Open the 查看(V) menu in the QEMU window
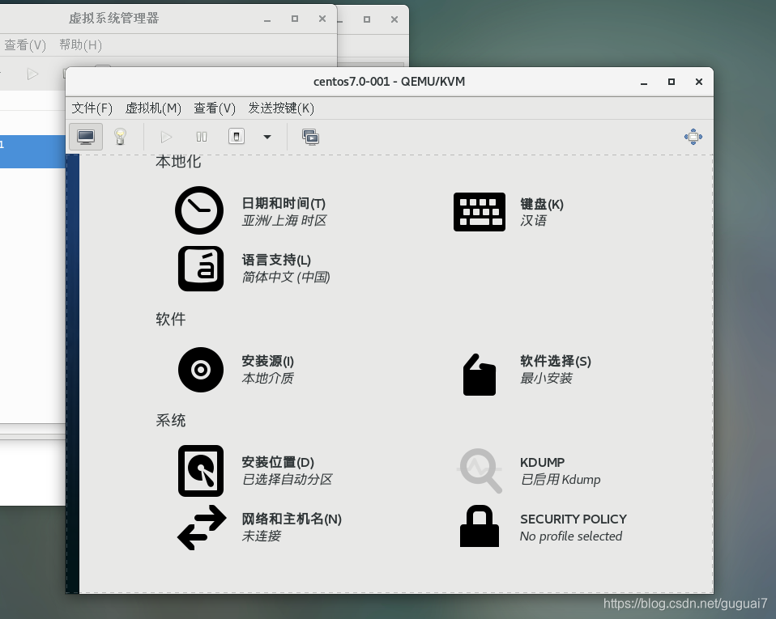Viewport: 776px width, 619px height. (x=215, y=108)
